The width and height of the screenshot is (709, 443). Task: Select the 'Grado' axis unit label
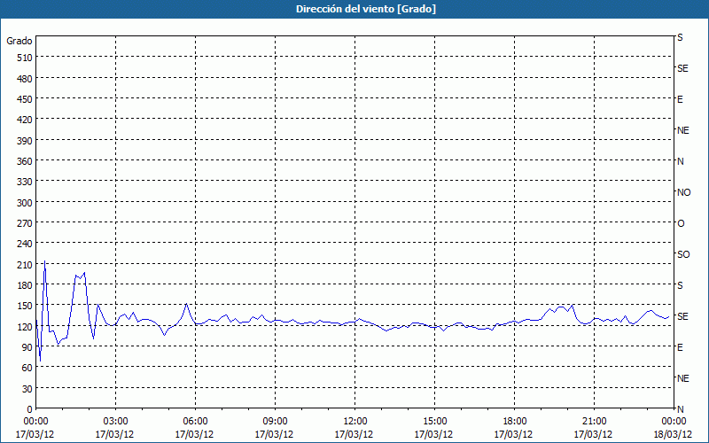(x=19, y=41)
